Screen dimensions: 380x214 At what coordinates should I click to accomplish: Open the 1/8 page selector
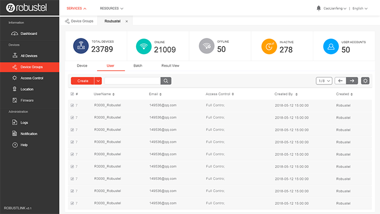[x=324, y=81]
